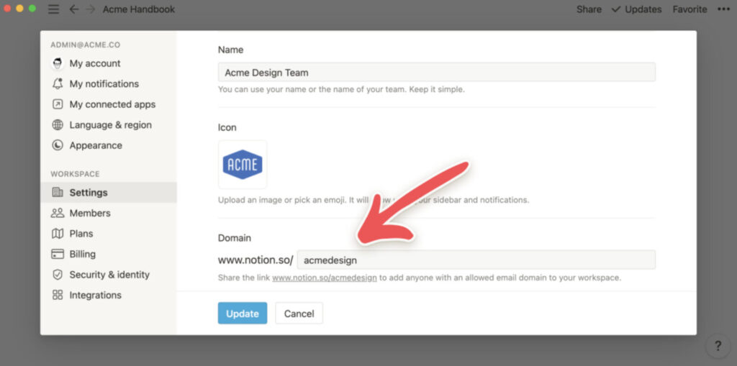Open My notifications bell icon

click(x=58, y=83)
